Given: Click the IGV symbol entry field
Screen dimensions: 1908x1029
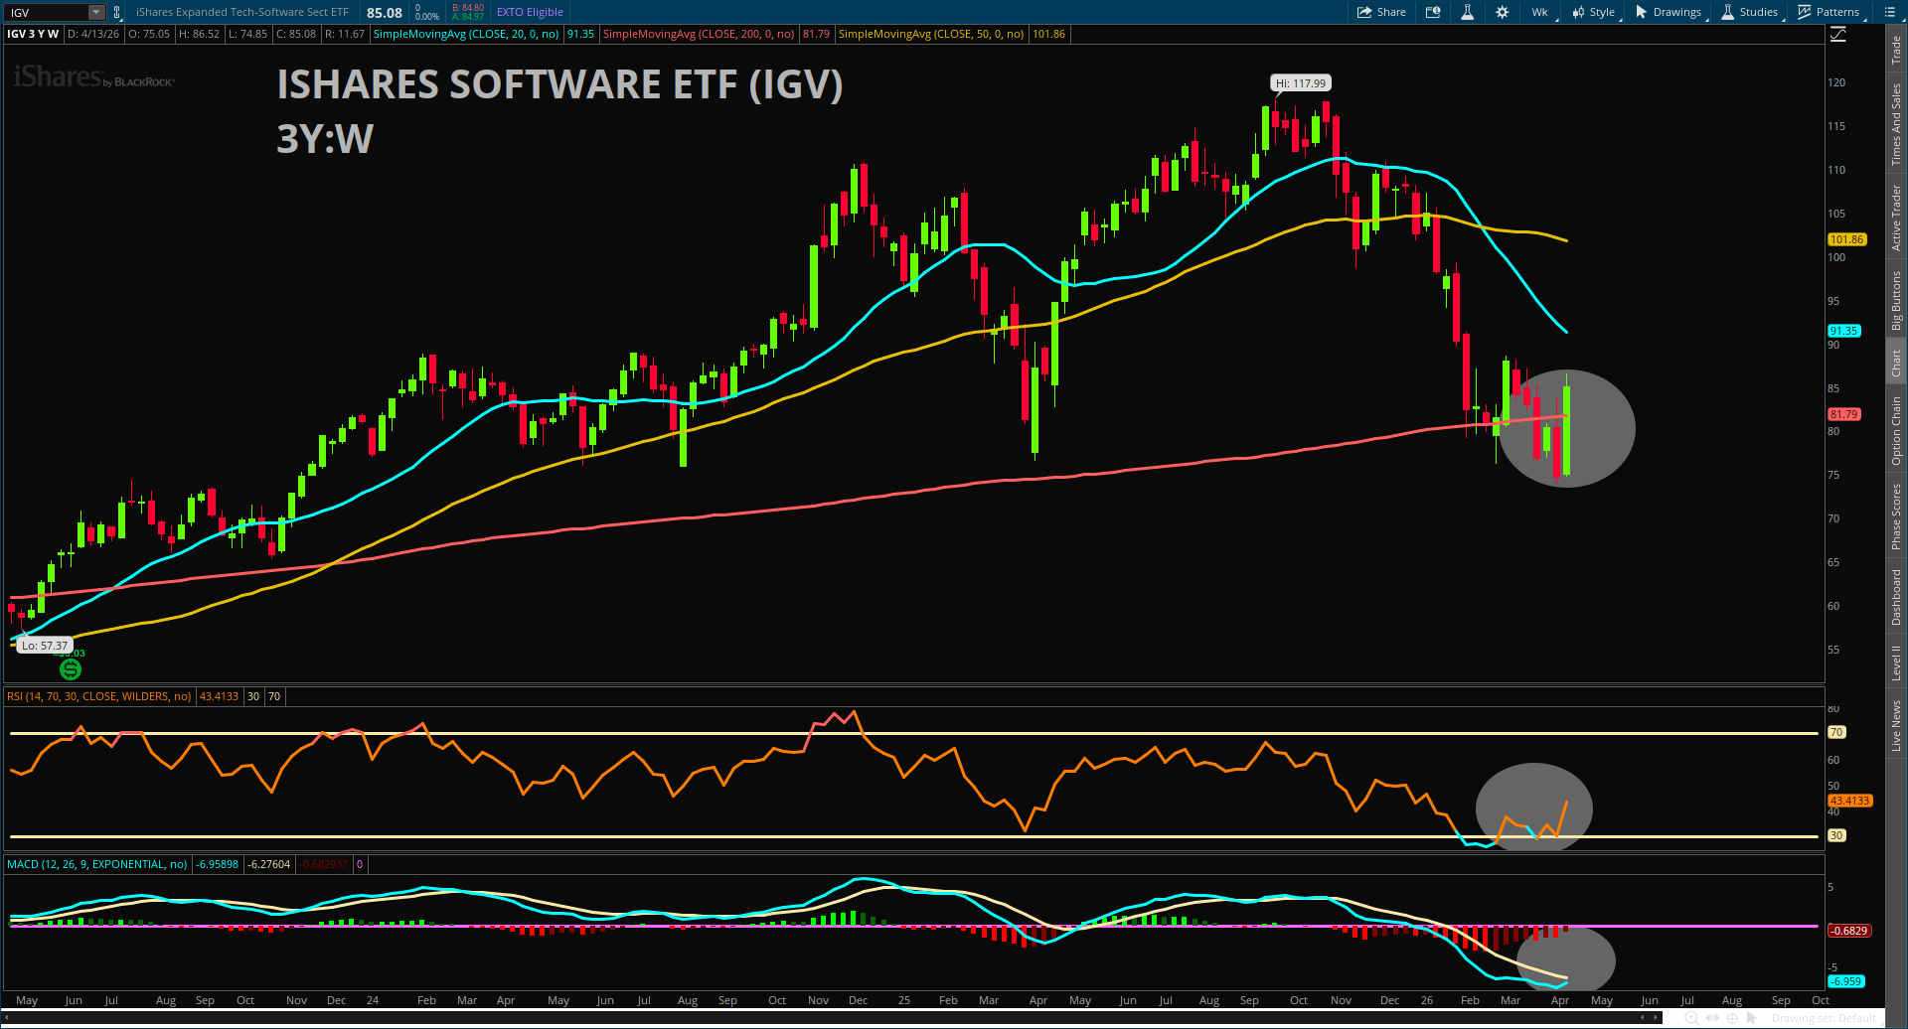Looking at the screenshot, I should [48, 13].
